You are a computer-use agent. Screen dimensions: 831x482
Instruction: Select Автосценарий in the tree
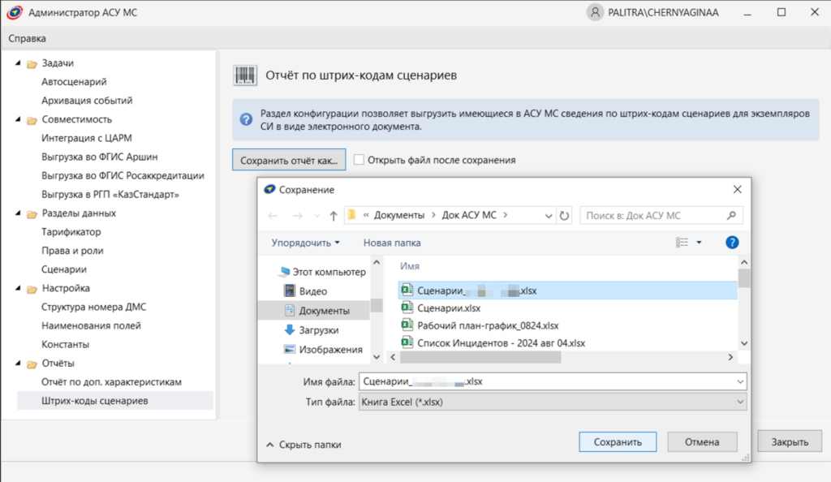point(74,82)
